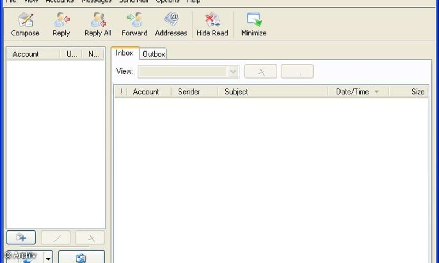This screenshot has width=439, height=263.
Task: Click the add account button with plus icon
Action: [x=21, y=238]
